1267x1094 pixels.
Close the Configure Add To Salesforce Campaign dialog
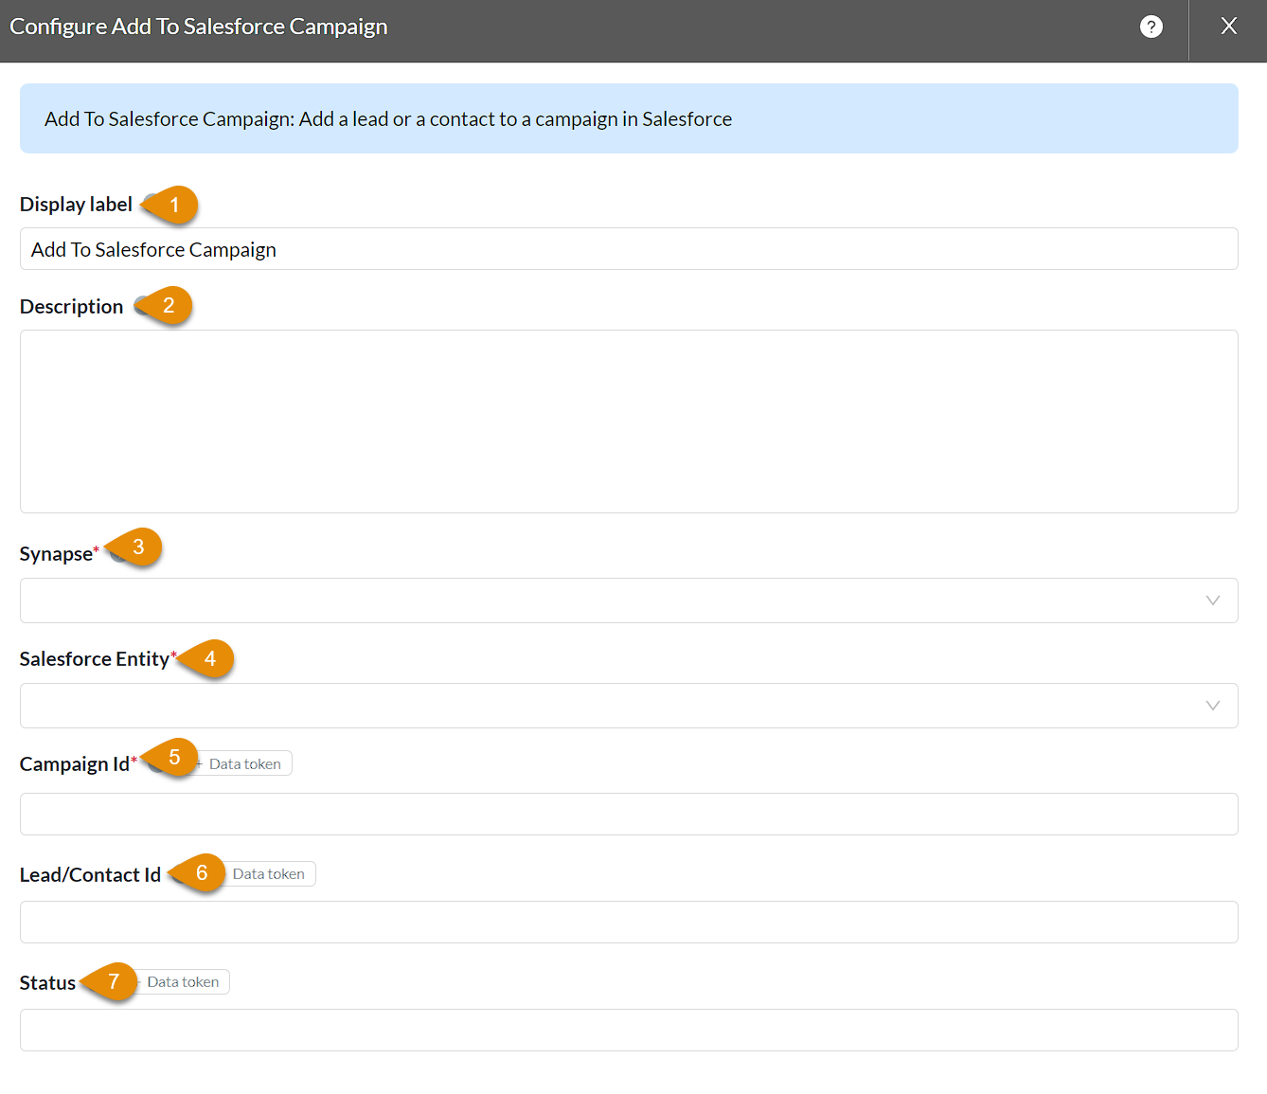pos(1228,27)
